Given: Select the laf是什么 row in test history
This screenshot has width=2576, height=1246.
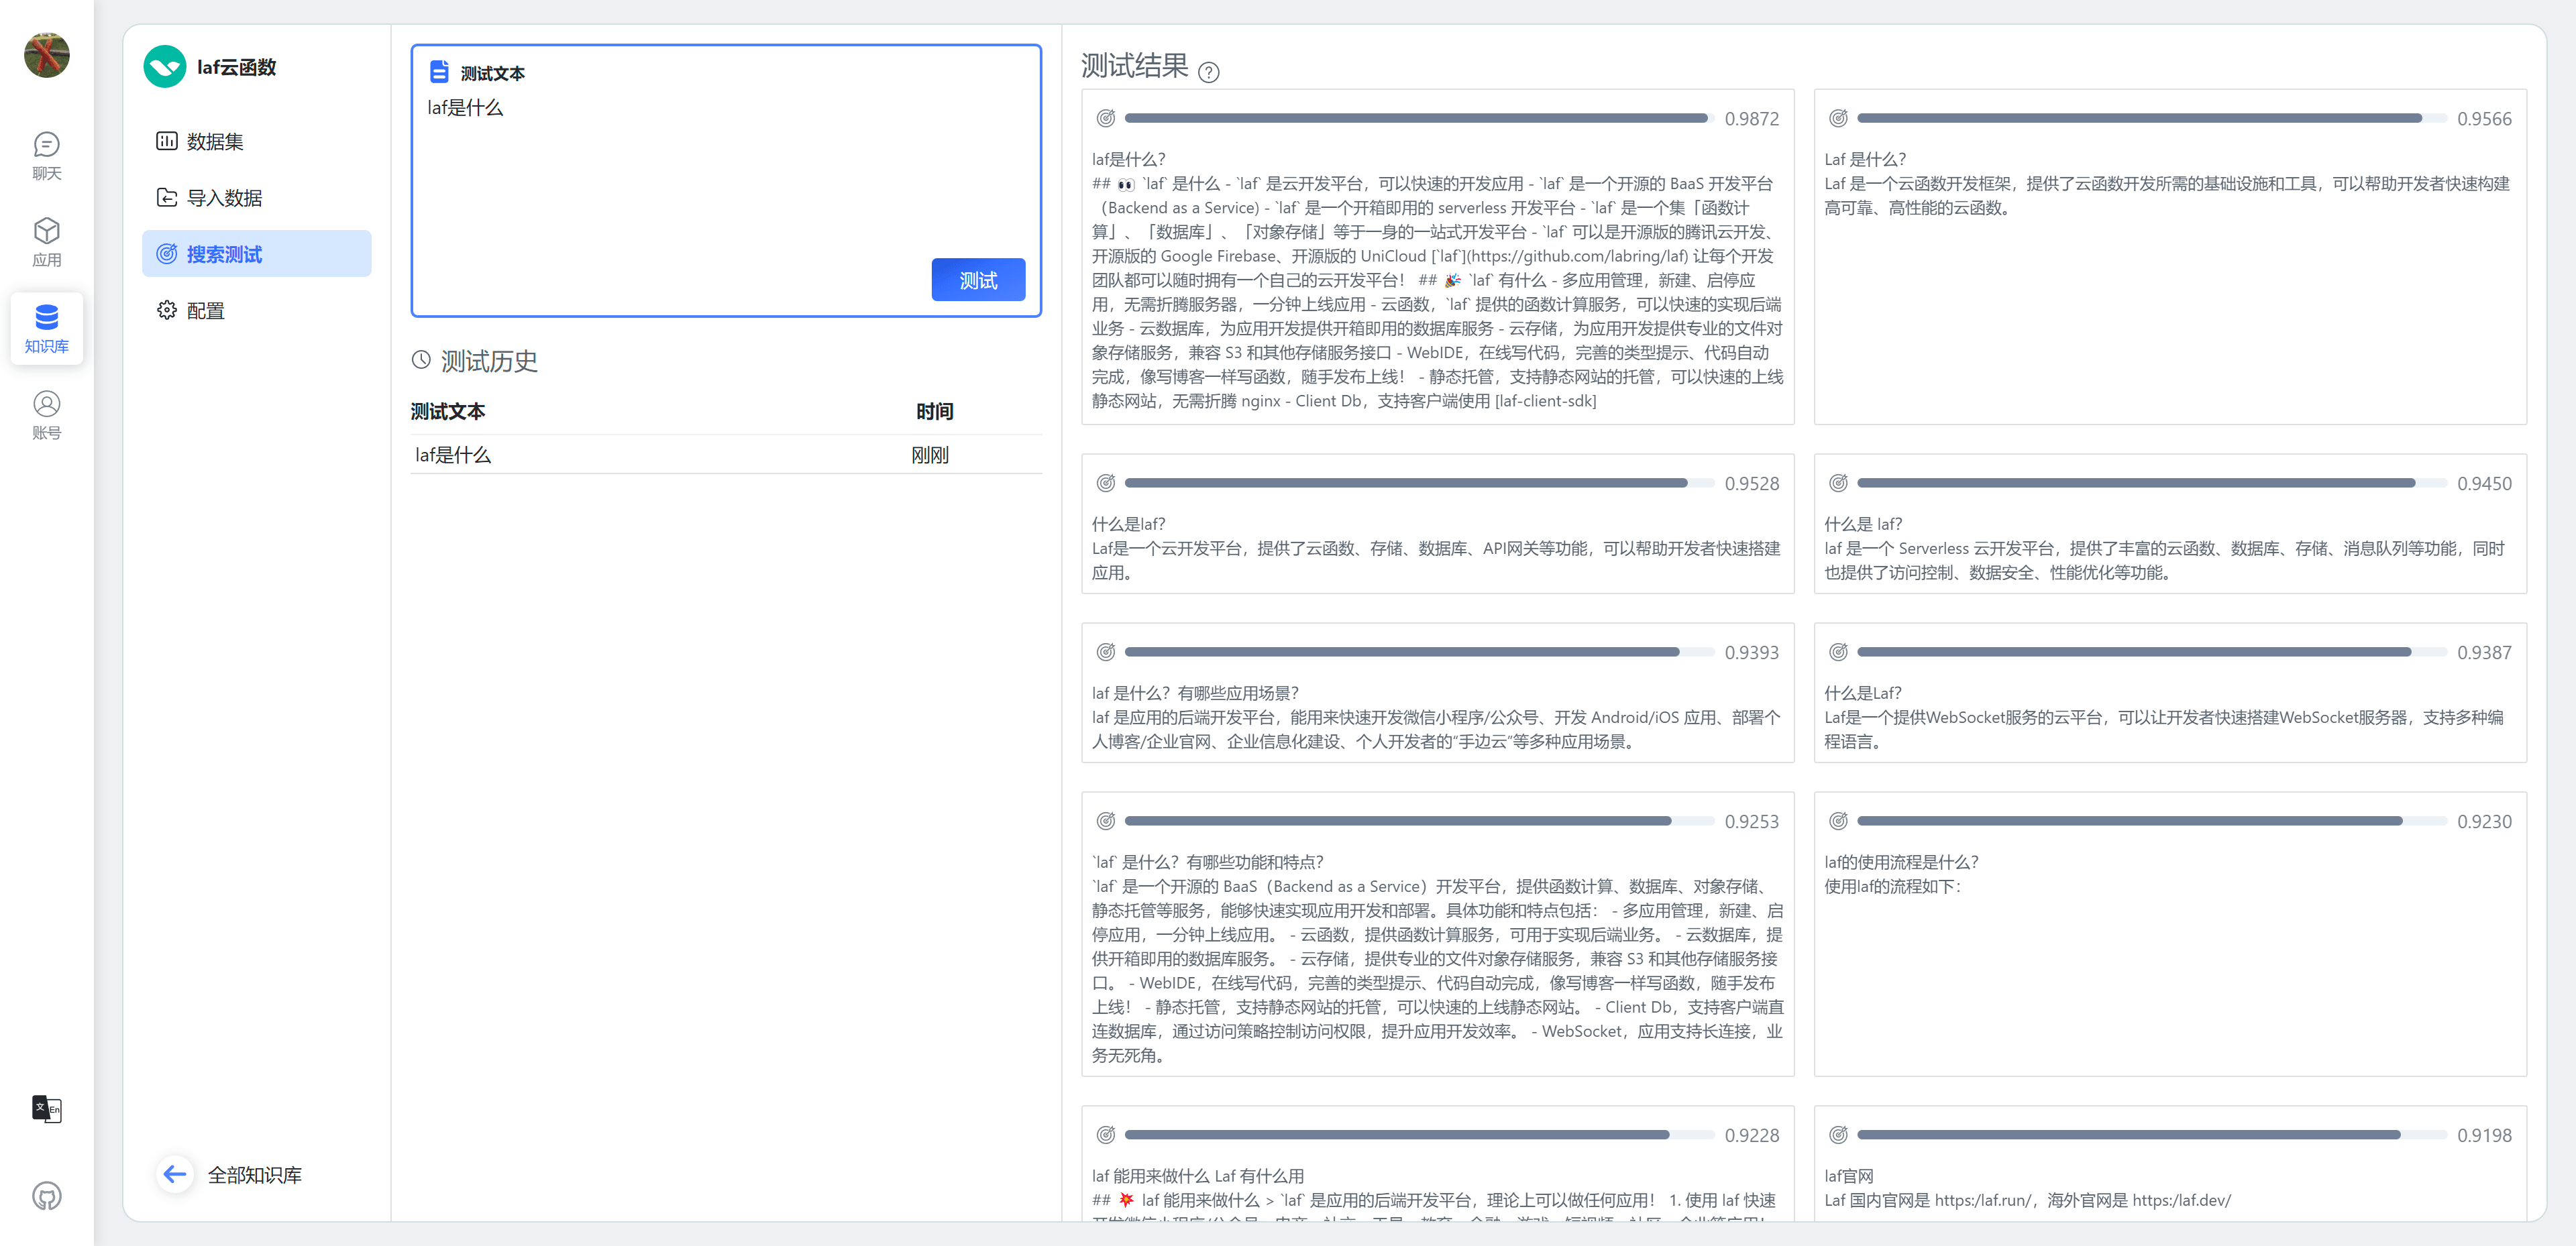Looking at the screenshot, I should tap(453, 454).
